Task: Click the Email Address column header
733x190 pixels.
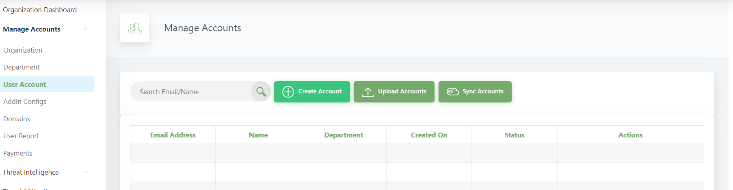Action: pyautogui.click(x=173, y=135)
